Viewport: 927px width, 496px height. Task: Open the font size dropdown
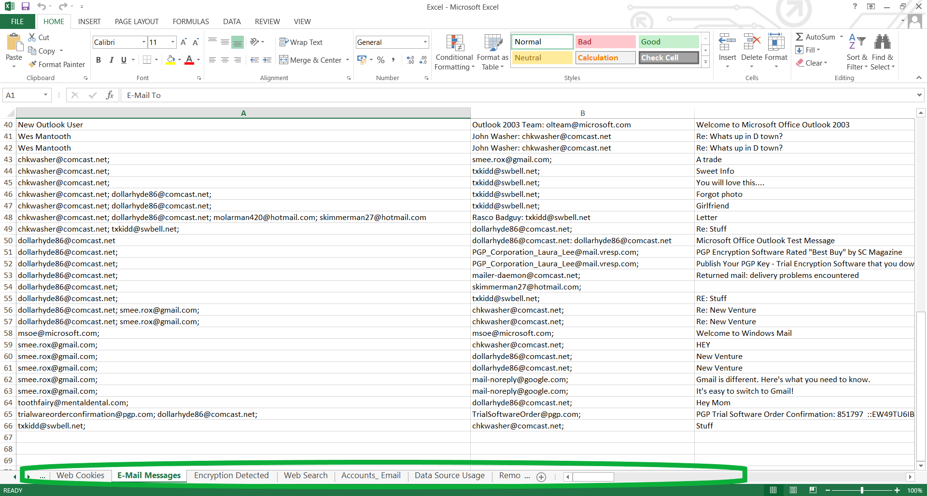pos(172,42)
